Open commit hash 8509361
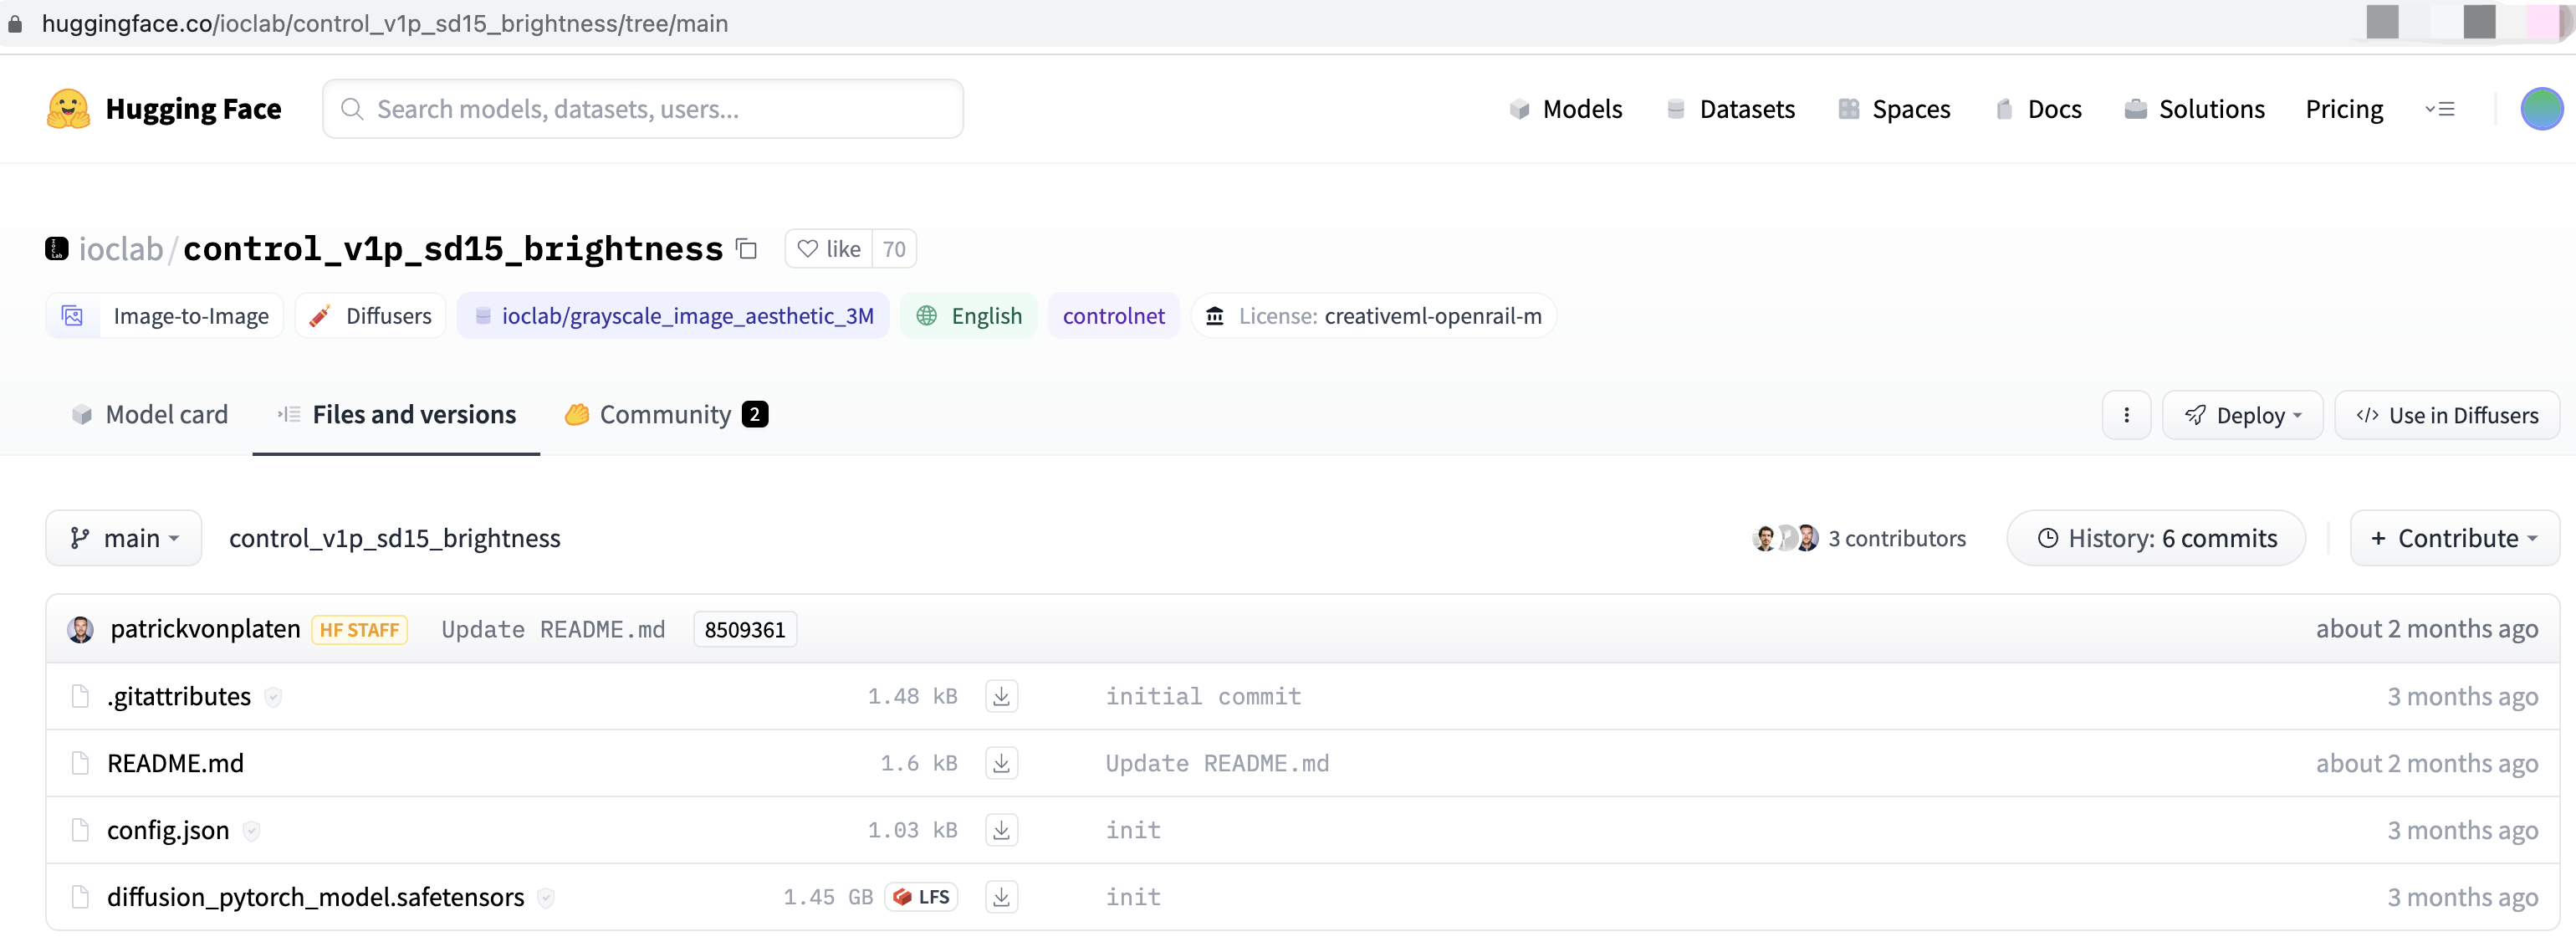The image size is (2576, 942). (x=745, y=629)
